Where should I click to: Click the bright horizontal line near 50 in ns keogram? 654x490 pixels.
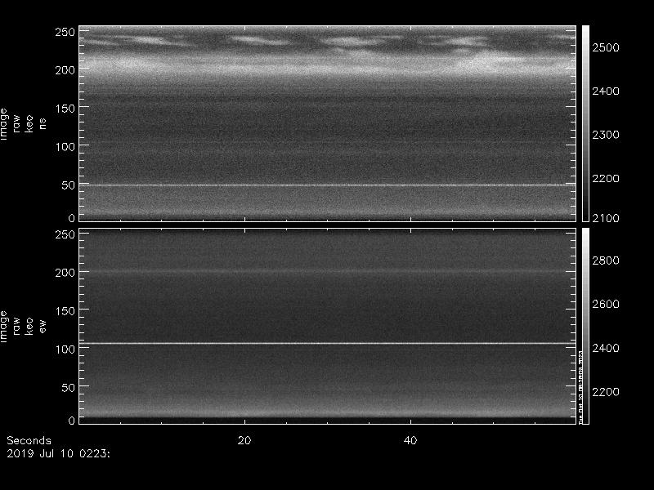pos(328,185)
